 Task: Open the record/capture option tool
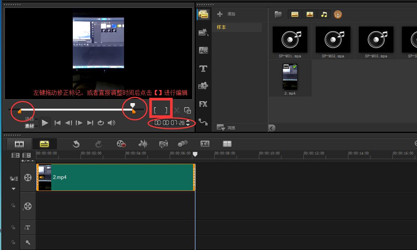121,144
